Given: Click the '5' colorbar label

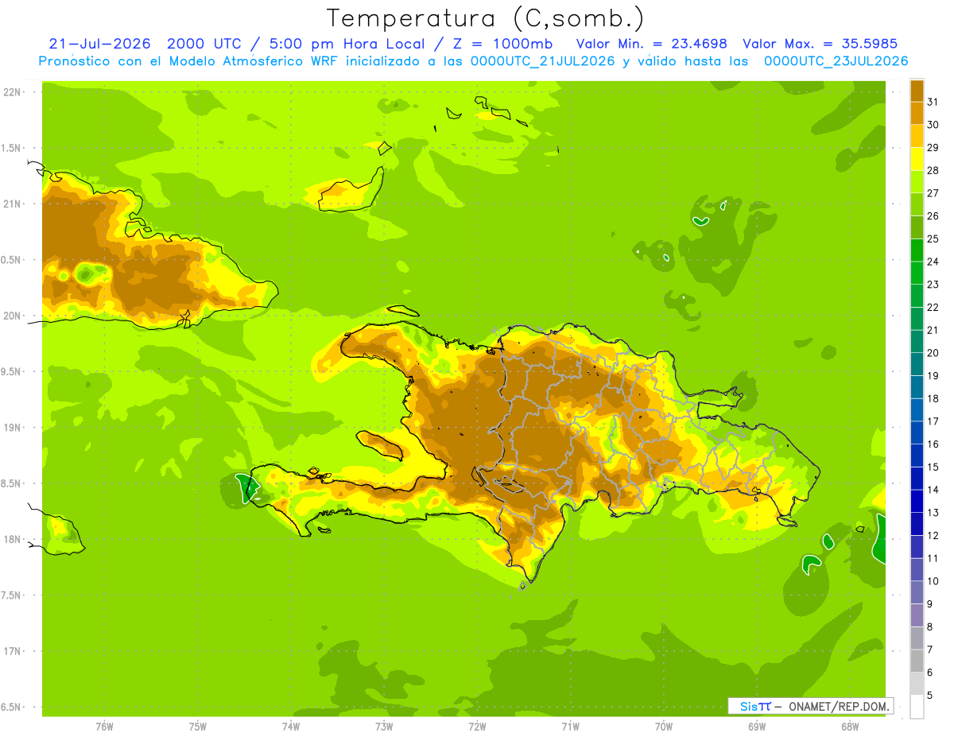Looking at the screenshot, I should coord(930,695).
